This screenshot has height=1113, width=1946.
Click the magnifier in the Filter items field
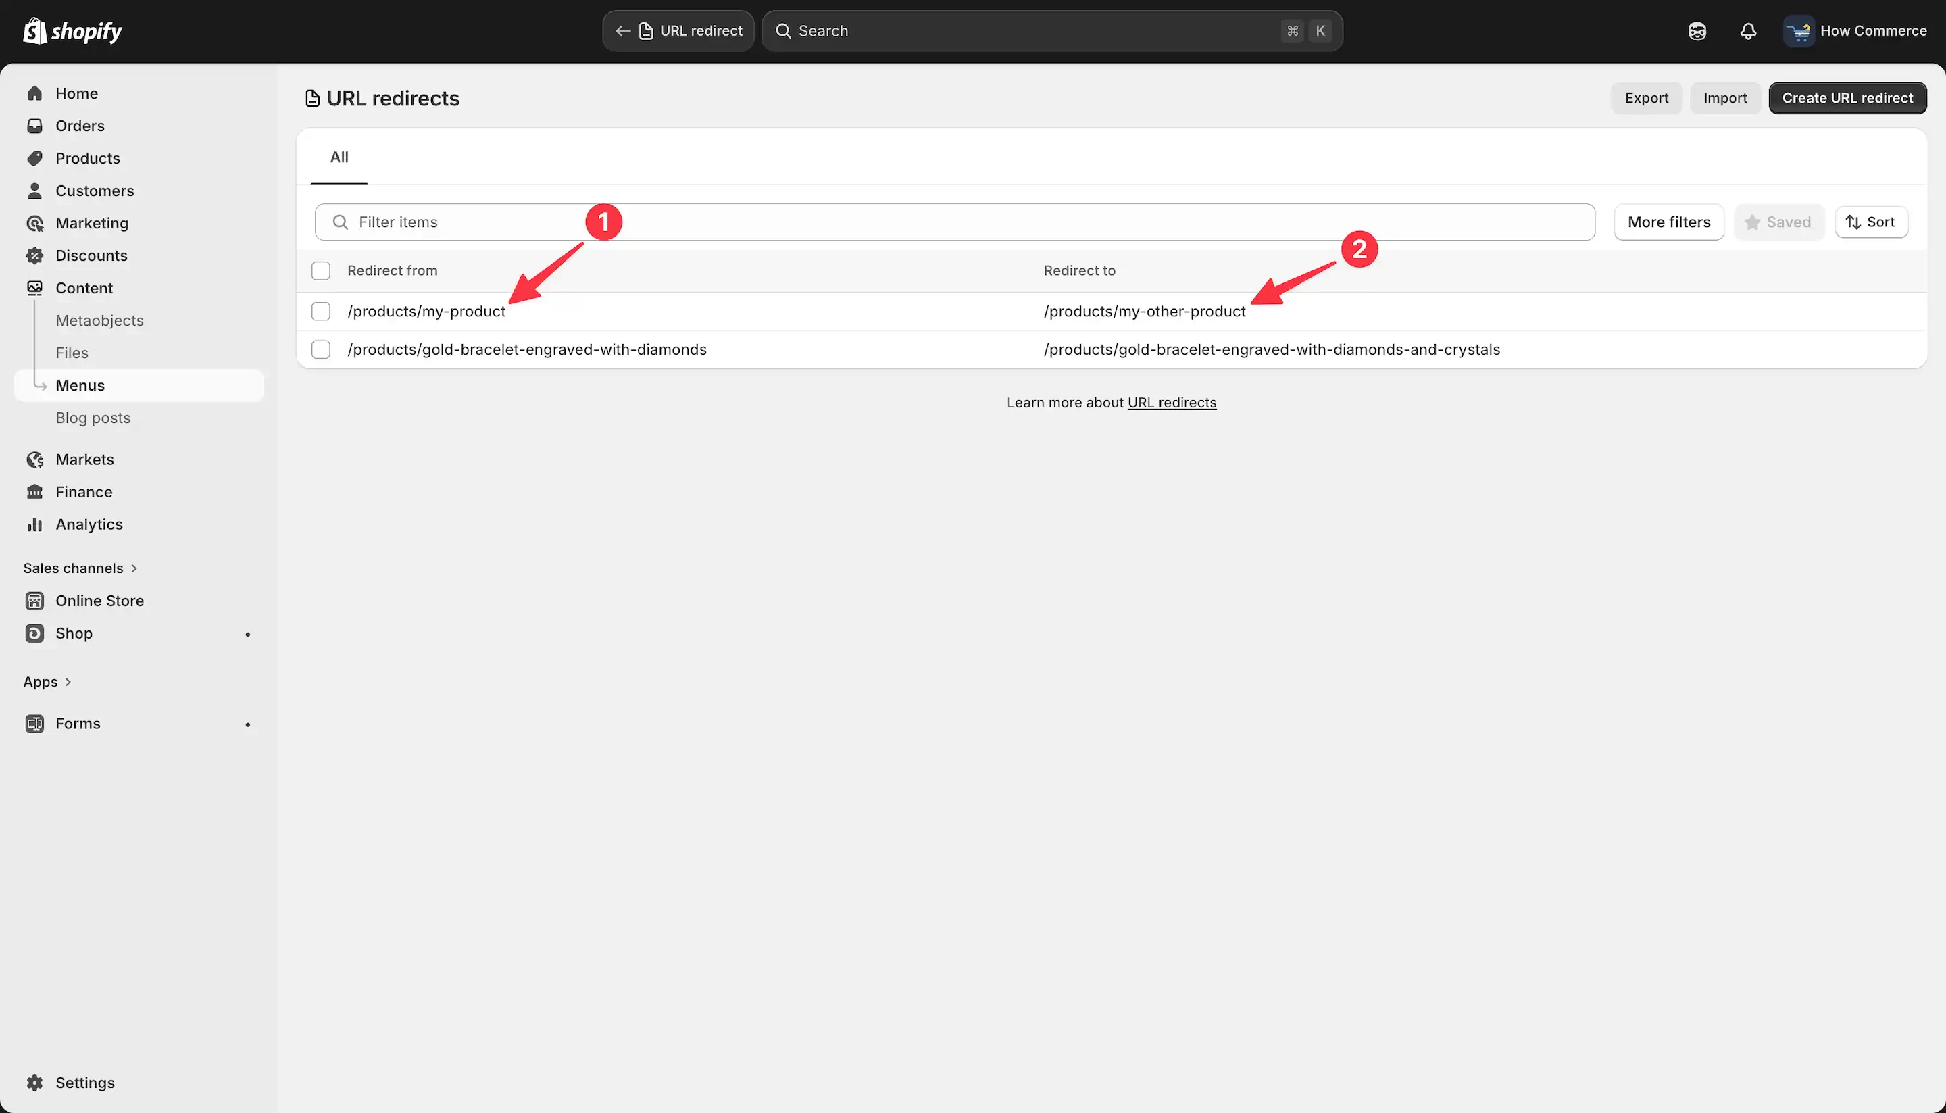[x=340, y=222]
